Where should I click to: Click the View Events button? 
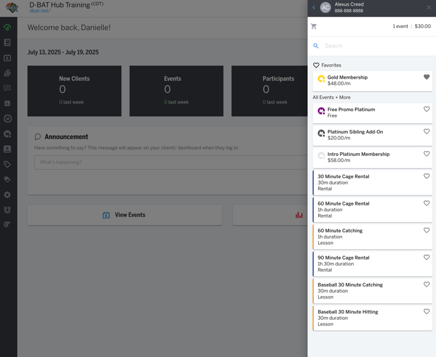point(125,215)
